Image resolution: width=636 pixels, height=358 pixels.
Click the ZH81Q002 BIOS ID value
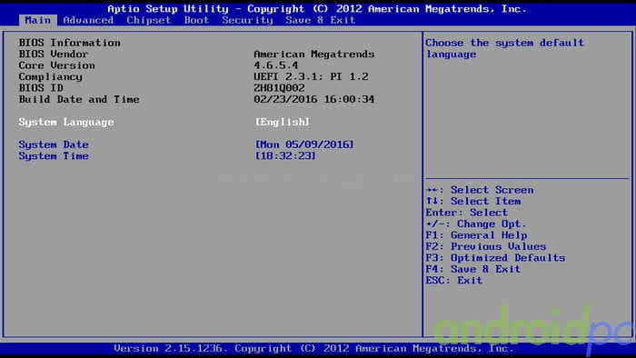tap(279, 88)
